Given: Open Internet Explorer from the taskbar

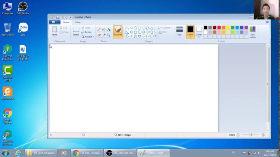Looking at the screenshot, I should [x=18, y=153].
